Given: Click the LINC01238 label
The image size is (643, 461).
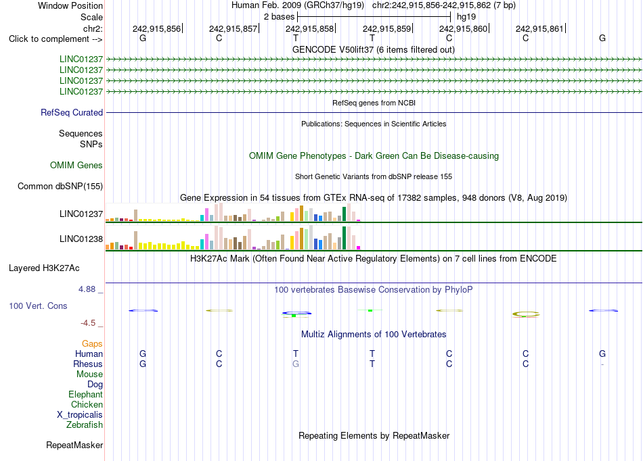Looking at the screenshot, I should [x=81, y=239].
